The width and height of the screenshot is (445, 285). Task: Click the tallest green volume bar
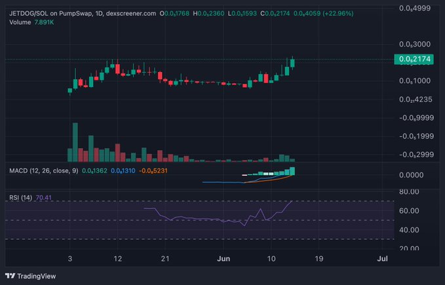pos(75,142)
